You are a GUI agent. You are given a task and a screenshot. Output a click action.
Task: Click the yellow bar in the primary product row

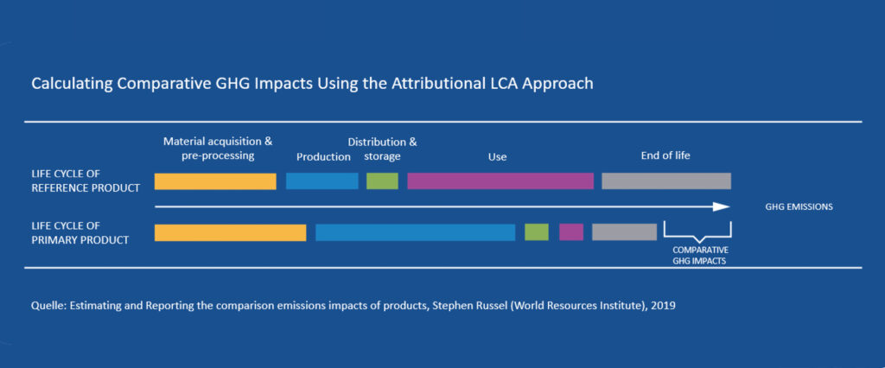click(x=230, y=232)
